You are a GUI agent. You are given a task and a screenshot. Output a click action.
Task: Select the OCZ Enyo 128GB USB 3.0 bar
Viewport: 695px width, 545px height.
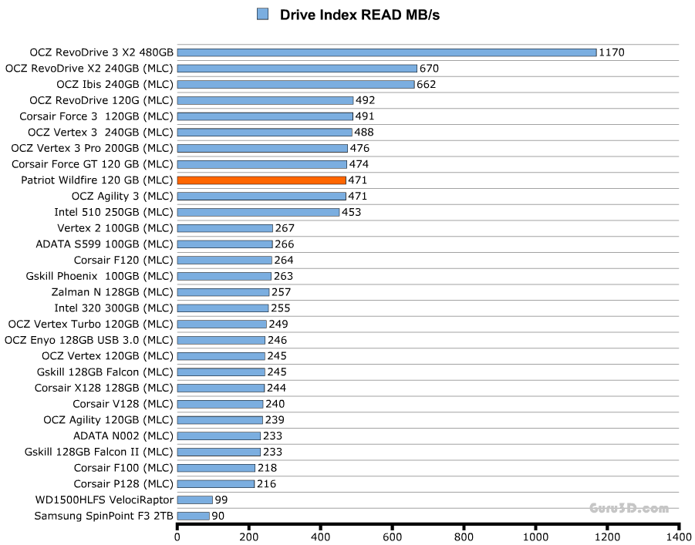click(x=221, y=340)
